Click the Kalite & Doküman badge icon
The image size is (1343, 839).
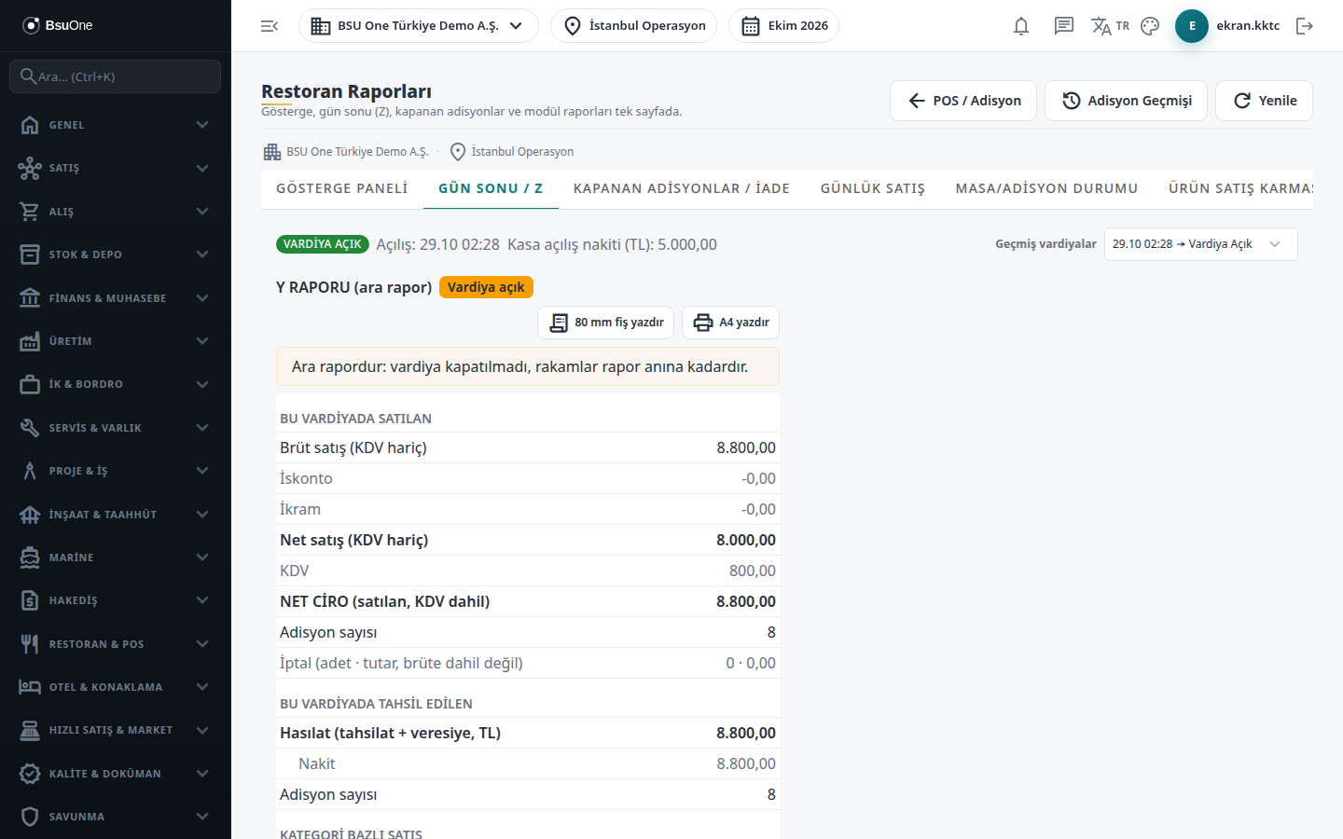pos(30,774)
